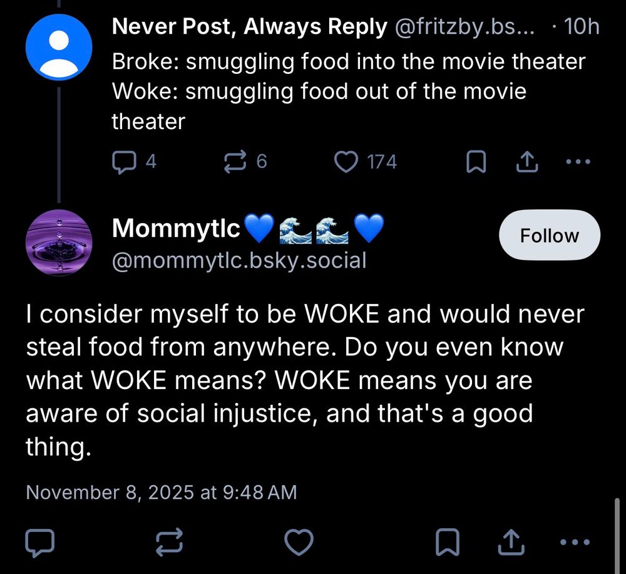Open the Never Post, Always Reply avatar
626x574 pixels.
coord(59,46)
